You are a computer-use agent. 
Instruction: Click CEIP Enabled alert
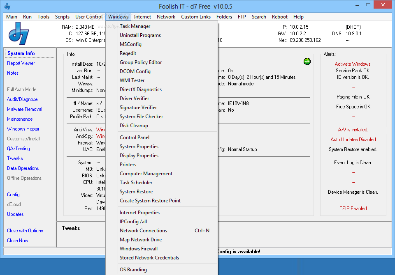pyautogui.click(x=353, y=209)
